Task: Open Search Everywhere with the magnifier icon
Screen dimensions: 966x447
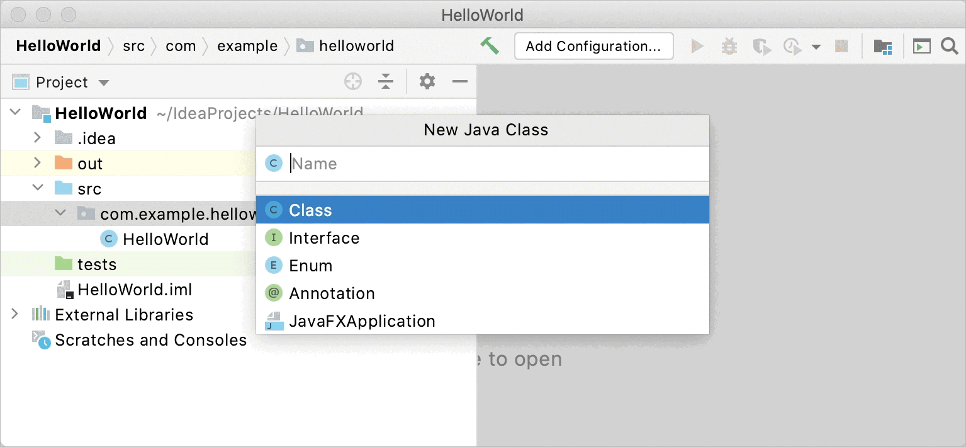Action: 950,45
